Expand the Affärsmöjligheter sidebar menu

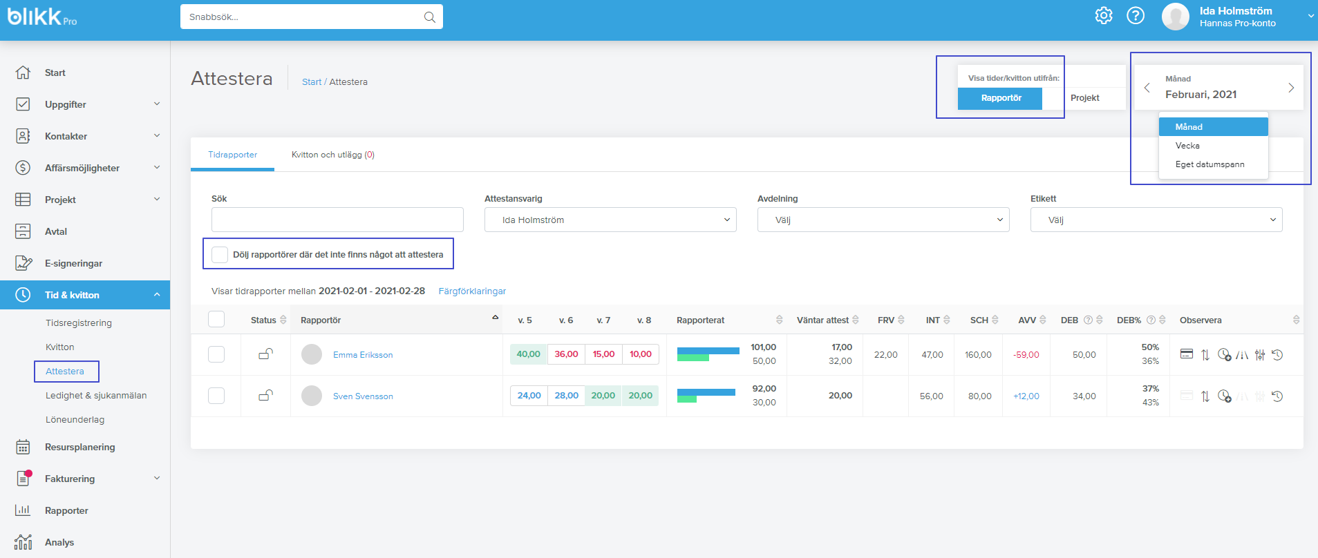(157, 167)
